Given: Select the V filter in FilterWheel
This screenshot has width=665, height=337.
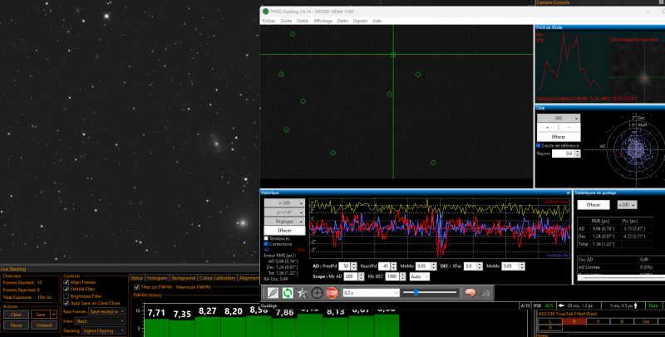Looking at the screenshot, I should pos(598,321).
